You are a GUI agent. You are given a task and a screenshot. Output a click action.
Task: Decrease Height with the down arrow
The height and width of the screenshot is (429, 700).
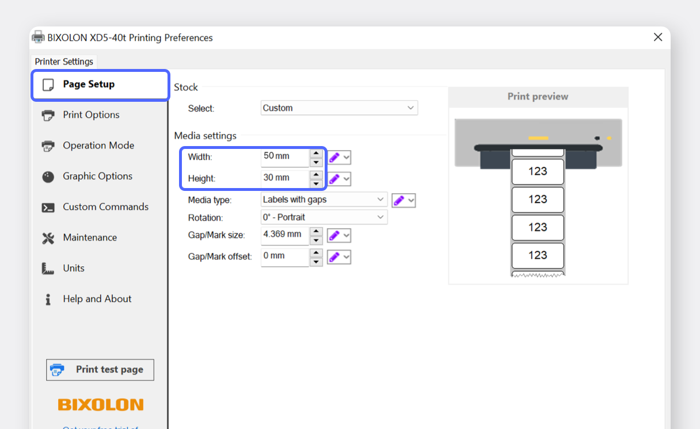click(x=315, y=184)
